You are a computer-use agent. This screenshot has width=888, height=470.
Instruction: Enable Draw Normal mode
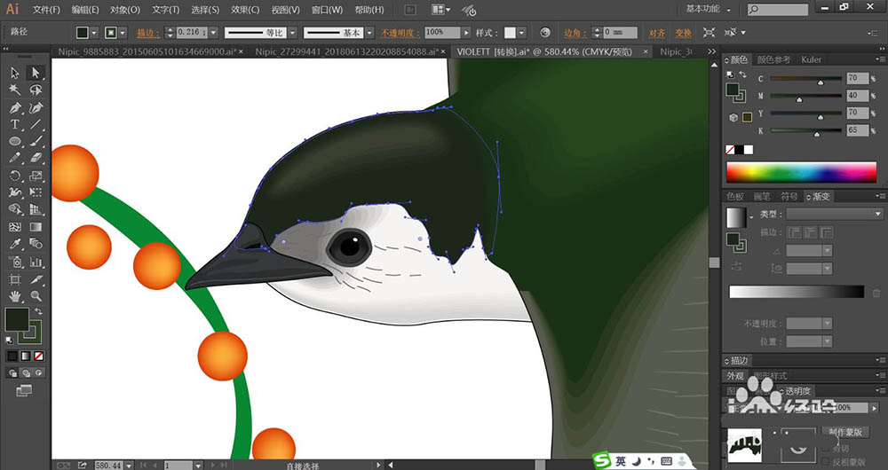click(x=12, y=373)
